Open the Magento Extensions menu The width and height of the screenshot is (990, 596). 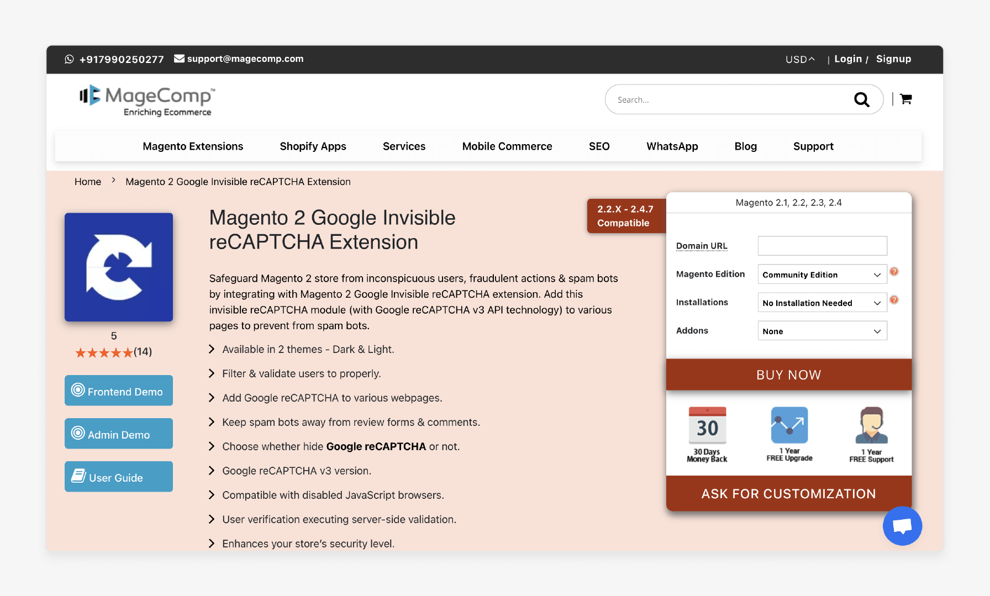[x=193, y=146]
